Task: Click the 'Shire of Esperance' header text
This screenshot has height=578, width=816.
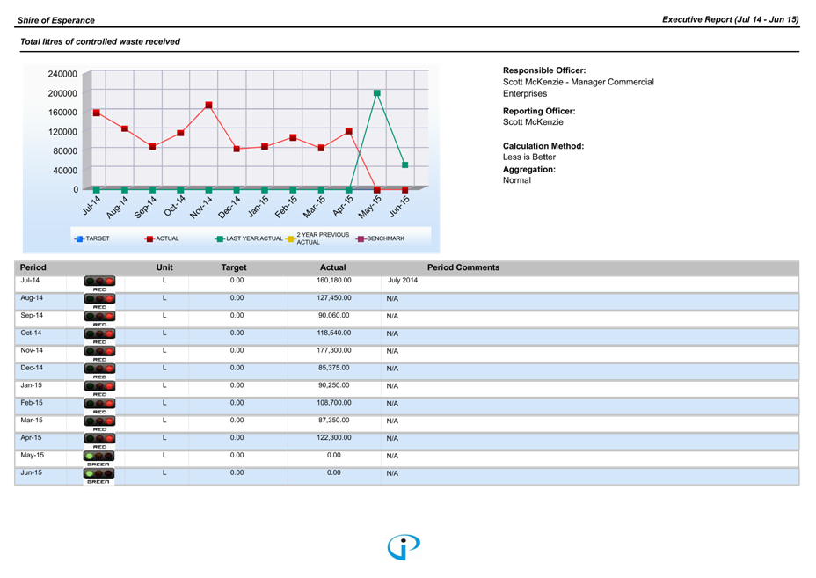Action: point(55,20)
